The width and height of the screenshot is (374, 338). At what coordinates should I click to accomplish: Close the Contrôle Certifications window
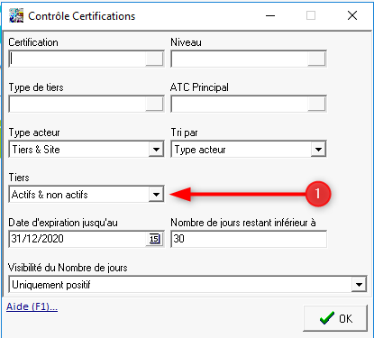[352, 15]
